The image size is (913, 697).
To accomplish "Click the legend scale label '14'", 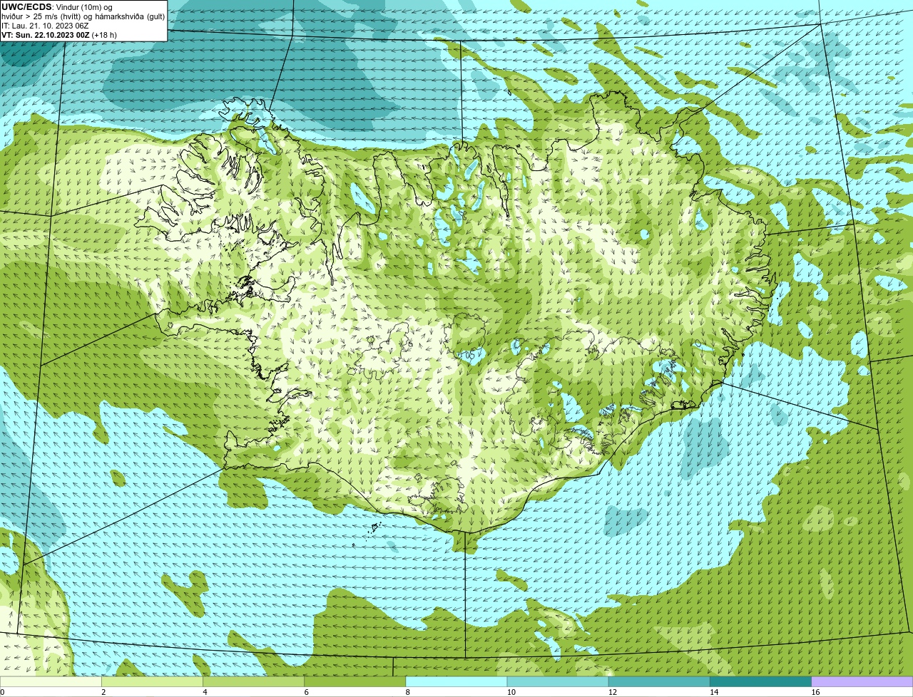I will pos(713,692).
